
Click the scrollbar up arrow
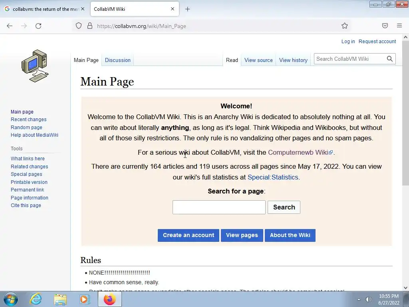[x=405, y=37]
